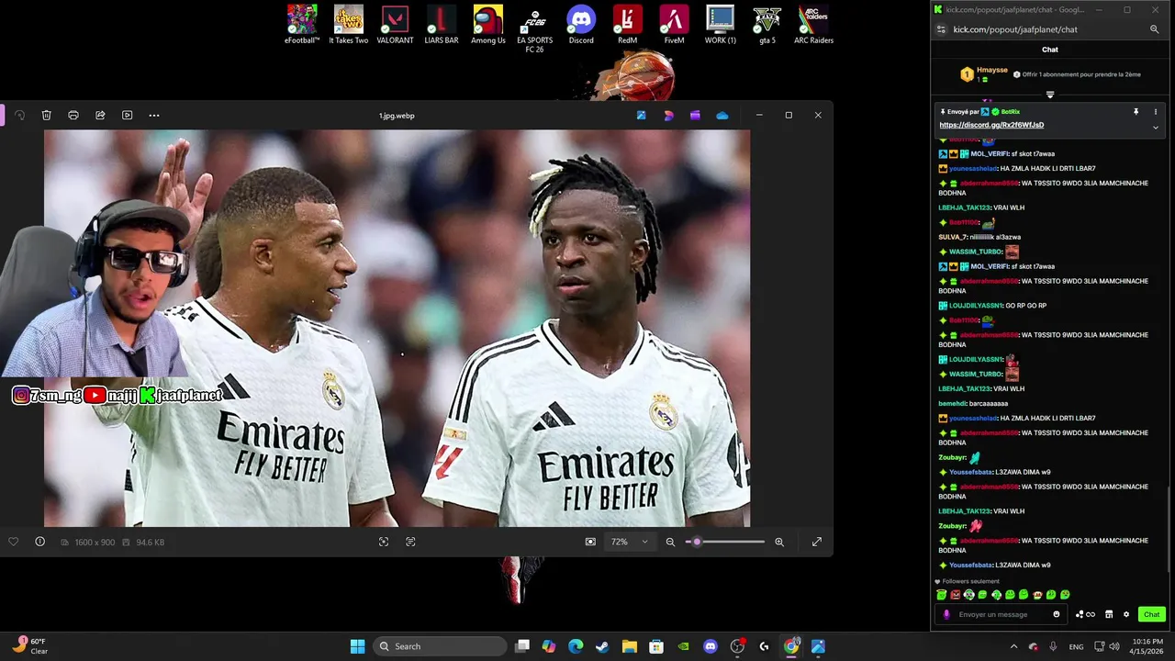Viewport: 1175px width, 661px height.
Task: Open the EA SPORTS FC 26 shortcut
Action: pos(534,29)
